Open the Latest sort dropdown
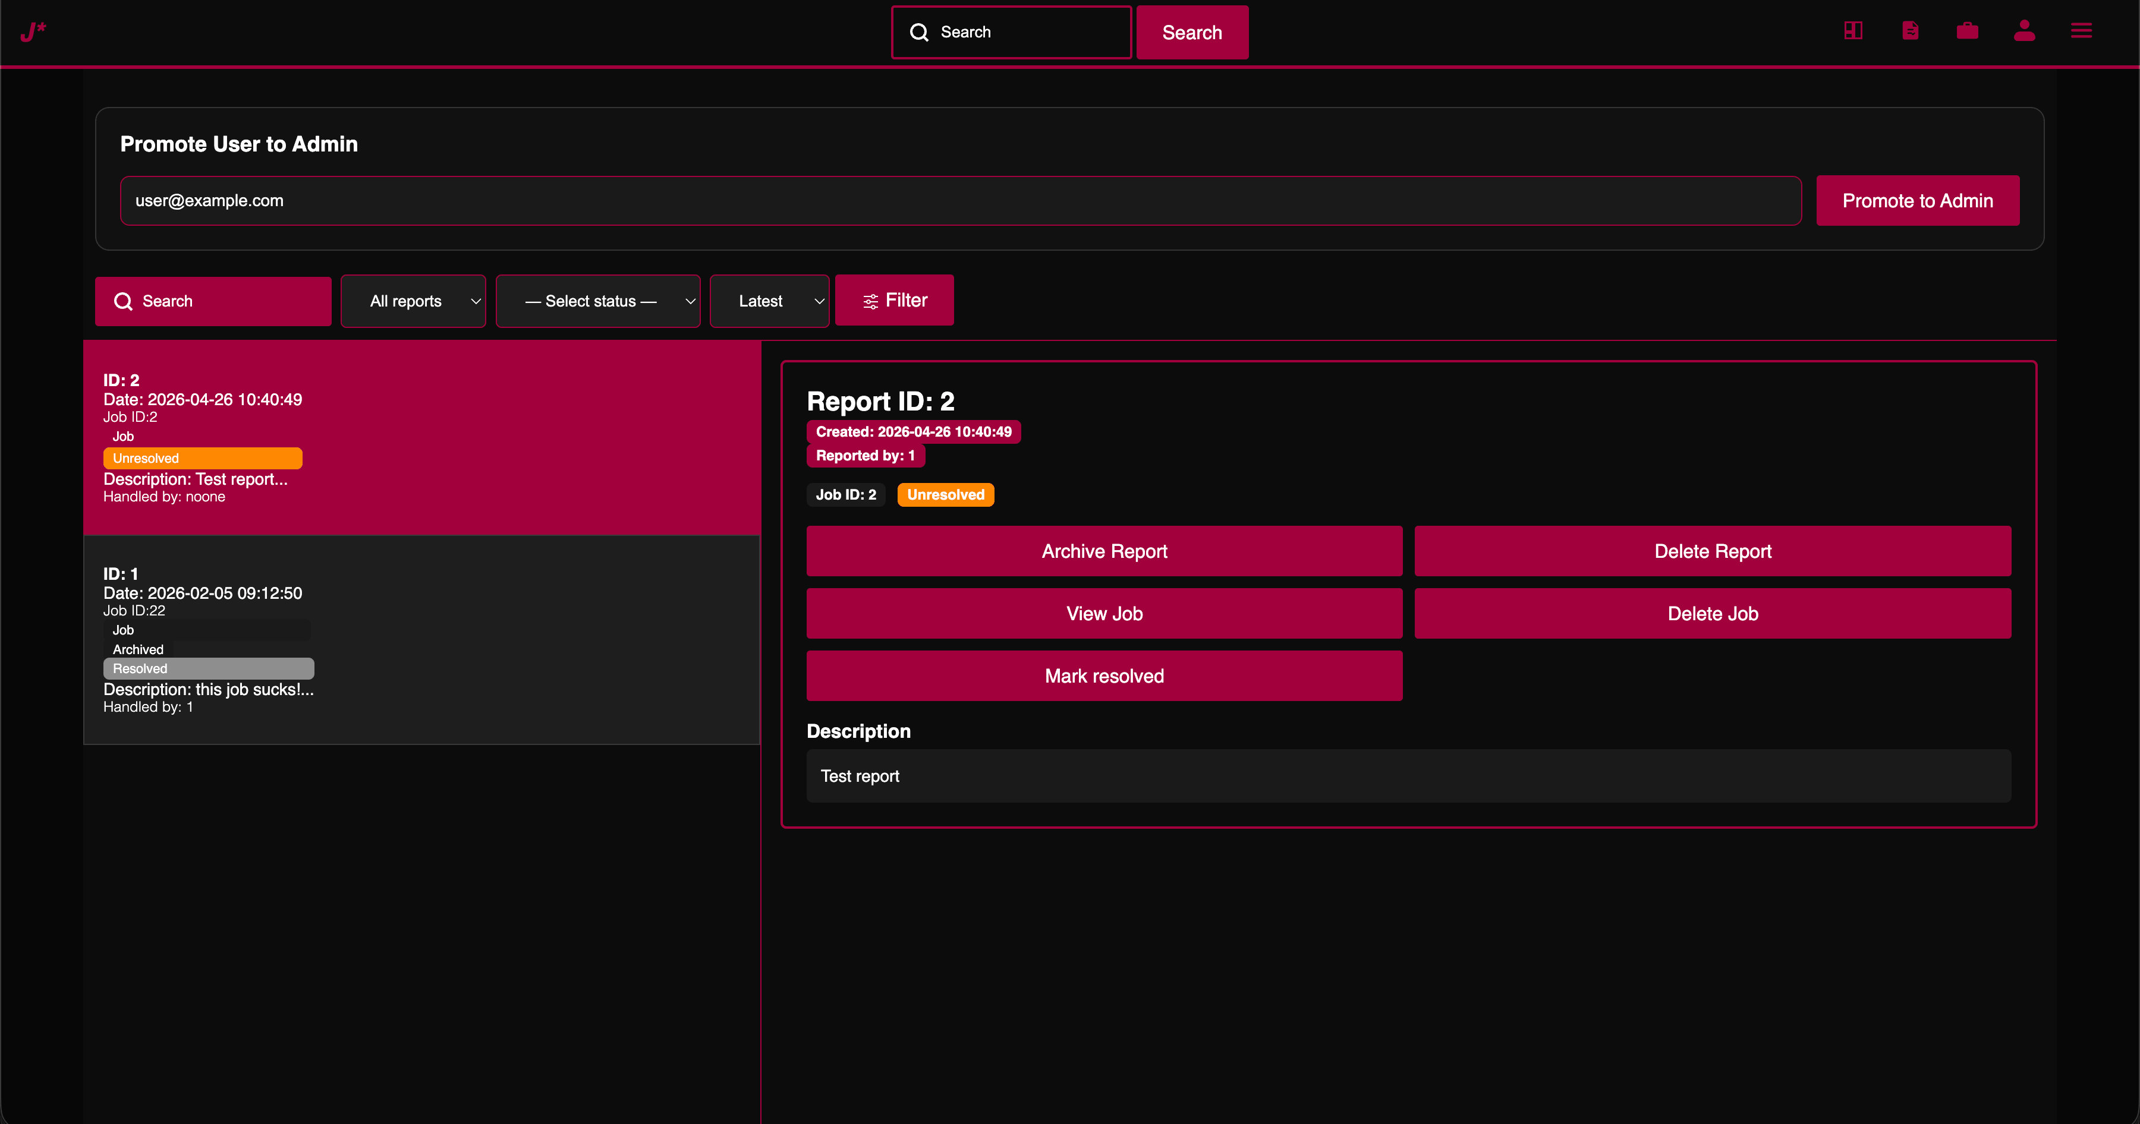 [769, 301]
